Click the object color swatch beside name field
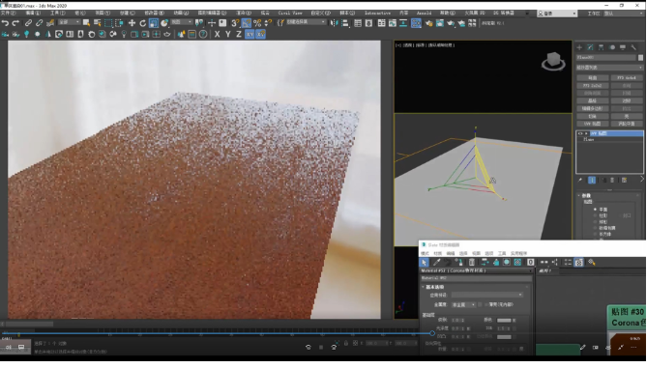This screenshot has width=647, height=368. (x=640, y=58)
